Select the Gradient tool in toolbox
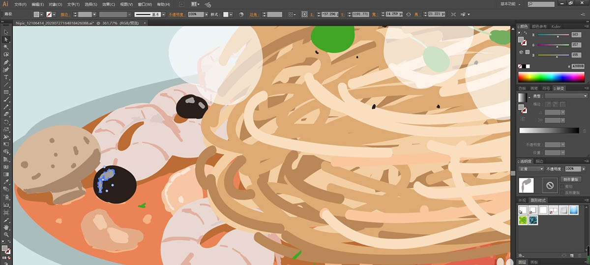This screenshot has height=265, width=590. 6,174
